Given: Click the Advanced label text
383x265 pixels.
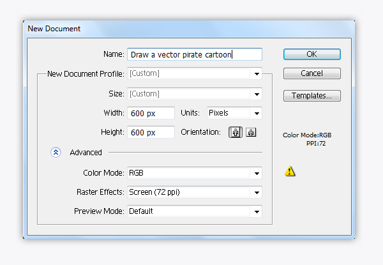Looking at the screenshot, I should 86,153.
